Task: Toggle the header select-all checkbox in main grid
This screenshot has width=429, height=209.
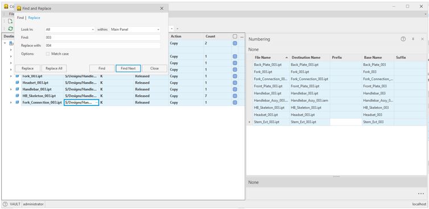Action: pos(235,36)
